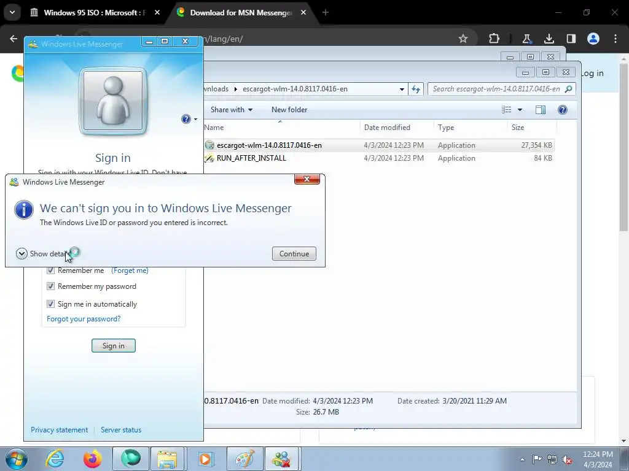629x471 pixels.
Task: Click the Explorer refresh button
Action: point(416,89)
